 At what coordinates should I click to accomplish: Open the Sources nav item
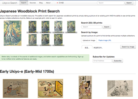tap(33, 3)
